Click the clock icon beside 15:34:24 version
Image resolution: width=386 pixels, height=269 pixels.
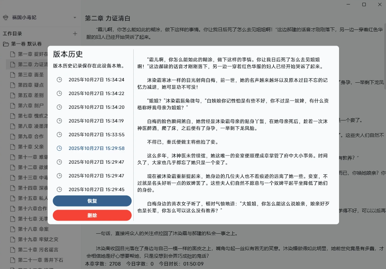tap(59, 80)
